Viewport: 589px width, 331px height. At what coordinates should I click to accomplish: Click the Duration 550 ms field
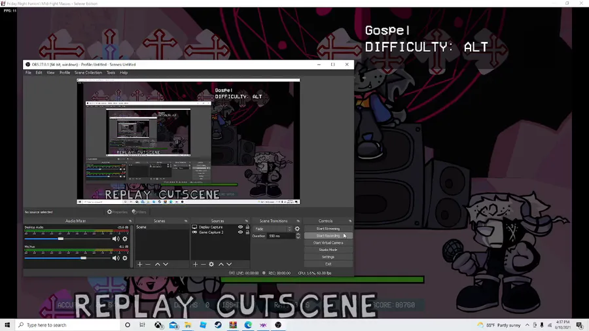(x=281, y=236)
